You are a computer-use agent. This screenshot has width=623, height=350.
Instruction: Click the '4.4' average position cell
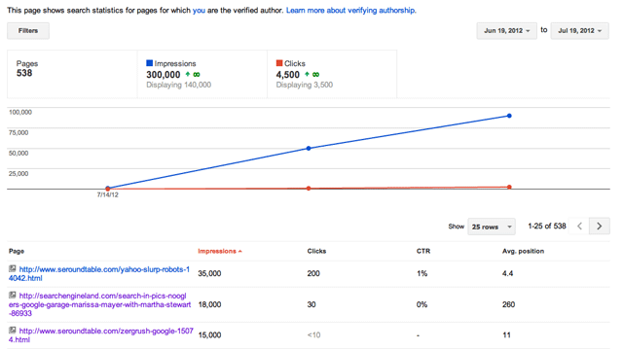coord(508,273)
